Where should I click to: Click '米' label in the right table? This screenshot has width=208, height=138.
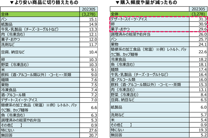[113, 120]
